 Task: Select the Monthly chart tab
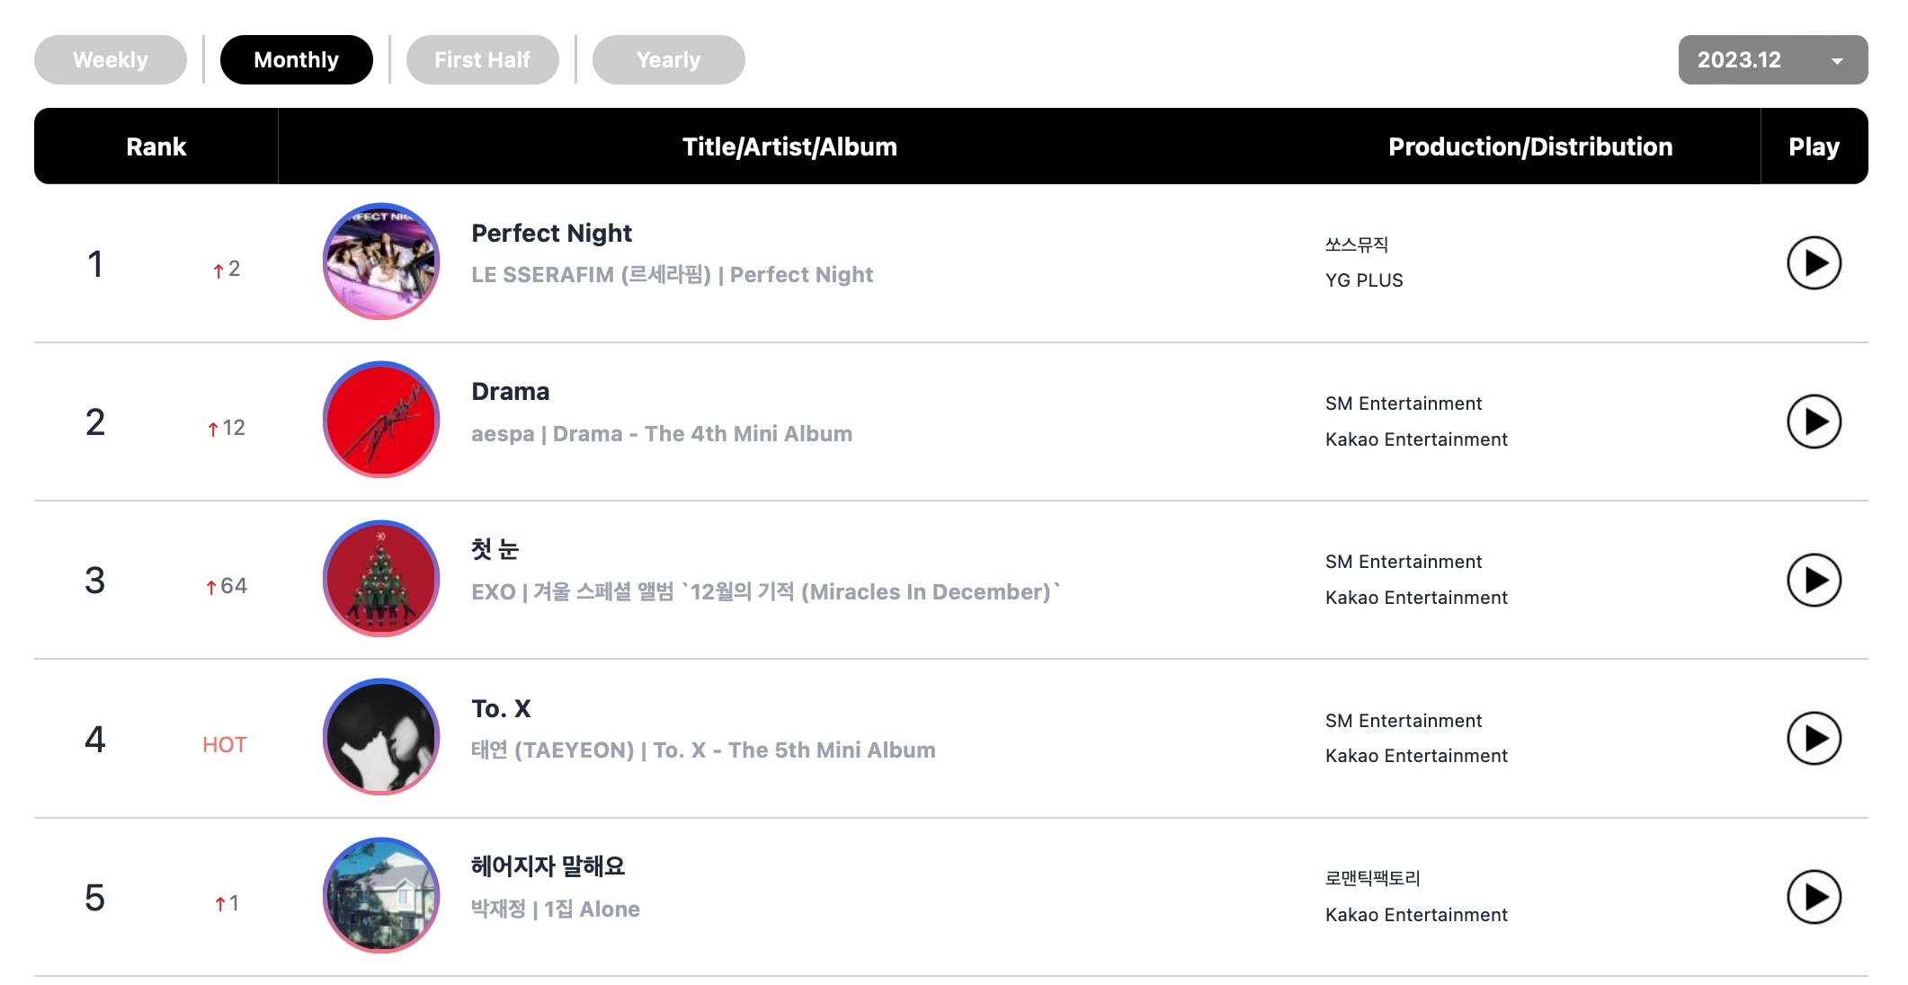[x=296, y=60]
